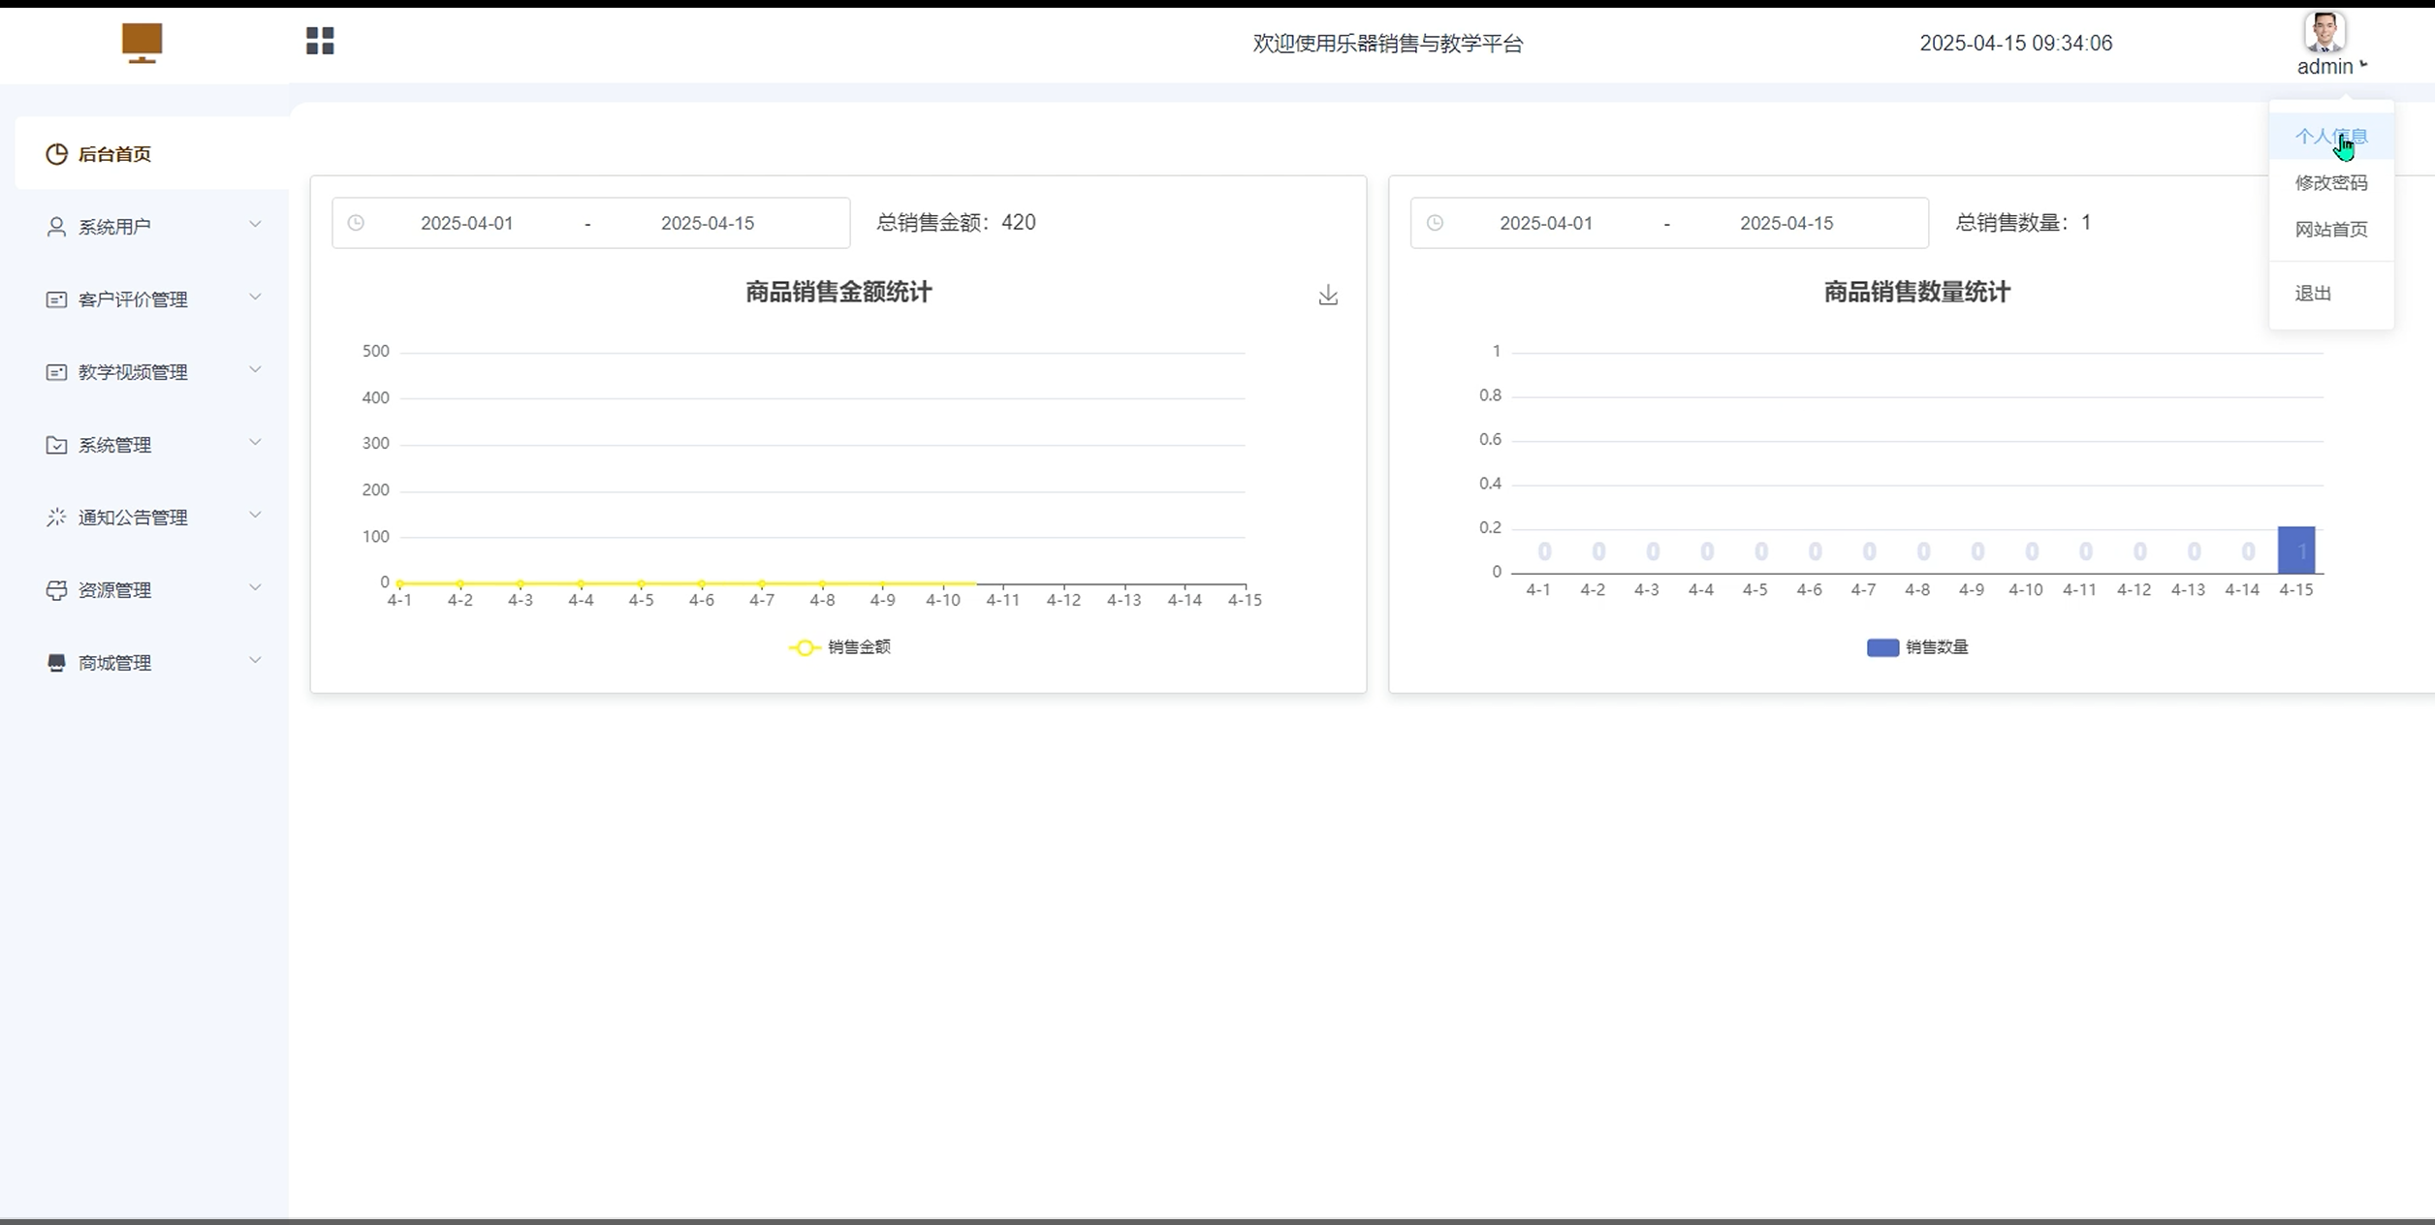The image size is (2435, 1225).
Task: Click the 商城管理 shop icon
Action: [56, 663]
